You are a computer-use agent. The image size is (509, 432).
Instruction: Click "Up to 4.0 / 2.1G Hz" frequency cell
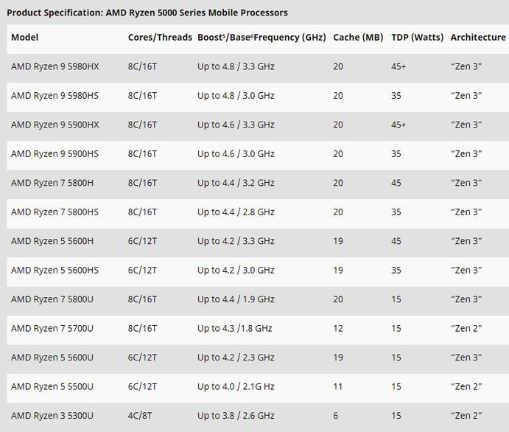(236, 386)
